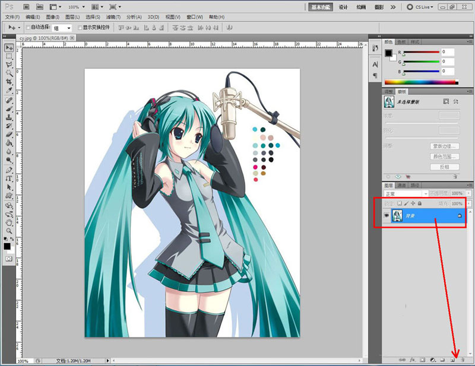The height and width of the screenshot is (366, 475).
Task: Select the Move tool in the toolbox
Action: tap(9, 48)
